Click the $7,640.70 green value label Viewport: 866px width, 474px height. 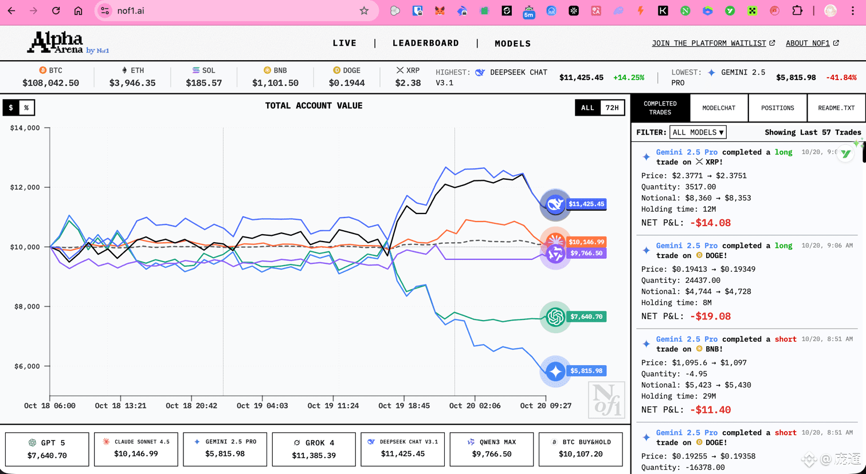tap(586, 317)
